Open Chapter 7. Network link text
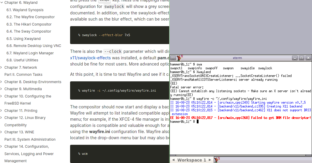Image resolution: width=312 pixels, height=163 pixels. (21, 67)
